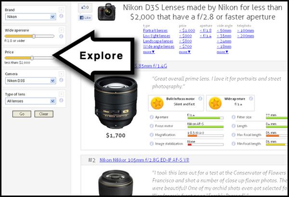Click the Wide aperture slider handle
This screenshot has height=197, width=289.
tap(34, 36)
